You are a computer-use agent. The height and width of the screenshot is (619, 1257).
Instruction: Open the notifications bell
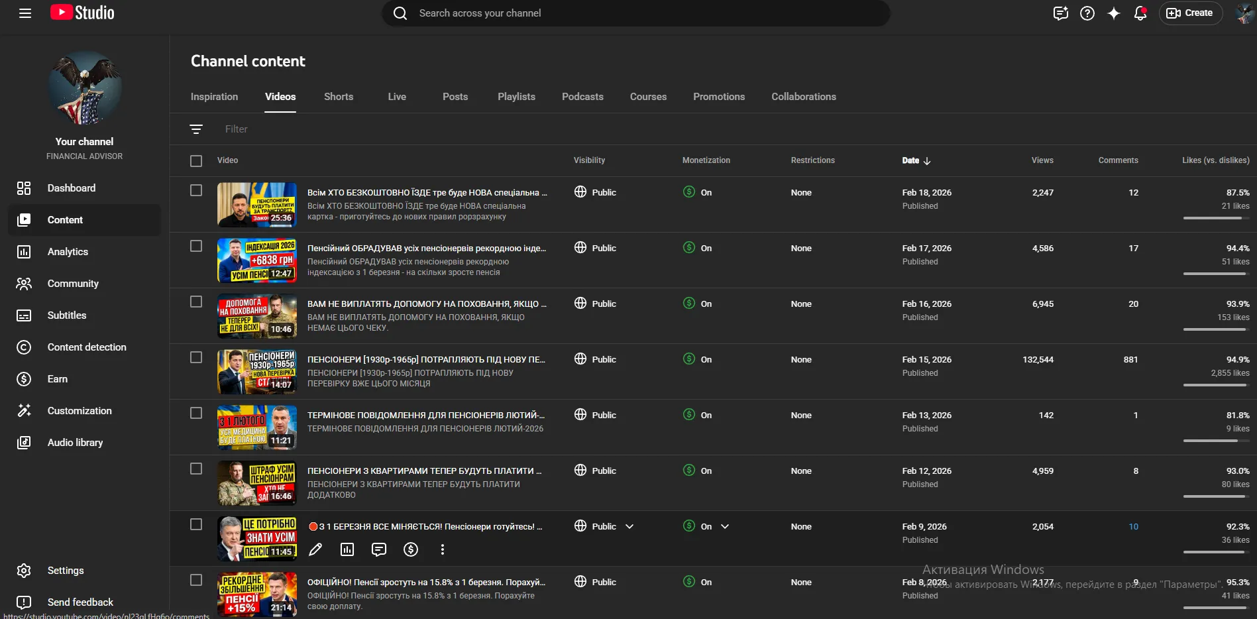[x=1140, y=13]
